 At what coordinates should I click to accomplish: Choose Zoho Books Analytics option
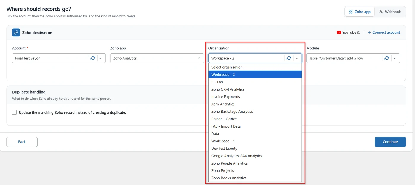coord(255,178)
